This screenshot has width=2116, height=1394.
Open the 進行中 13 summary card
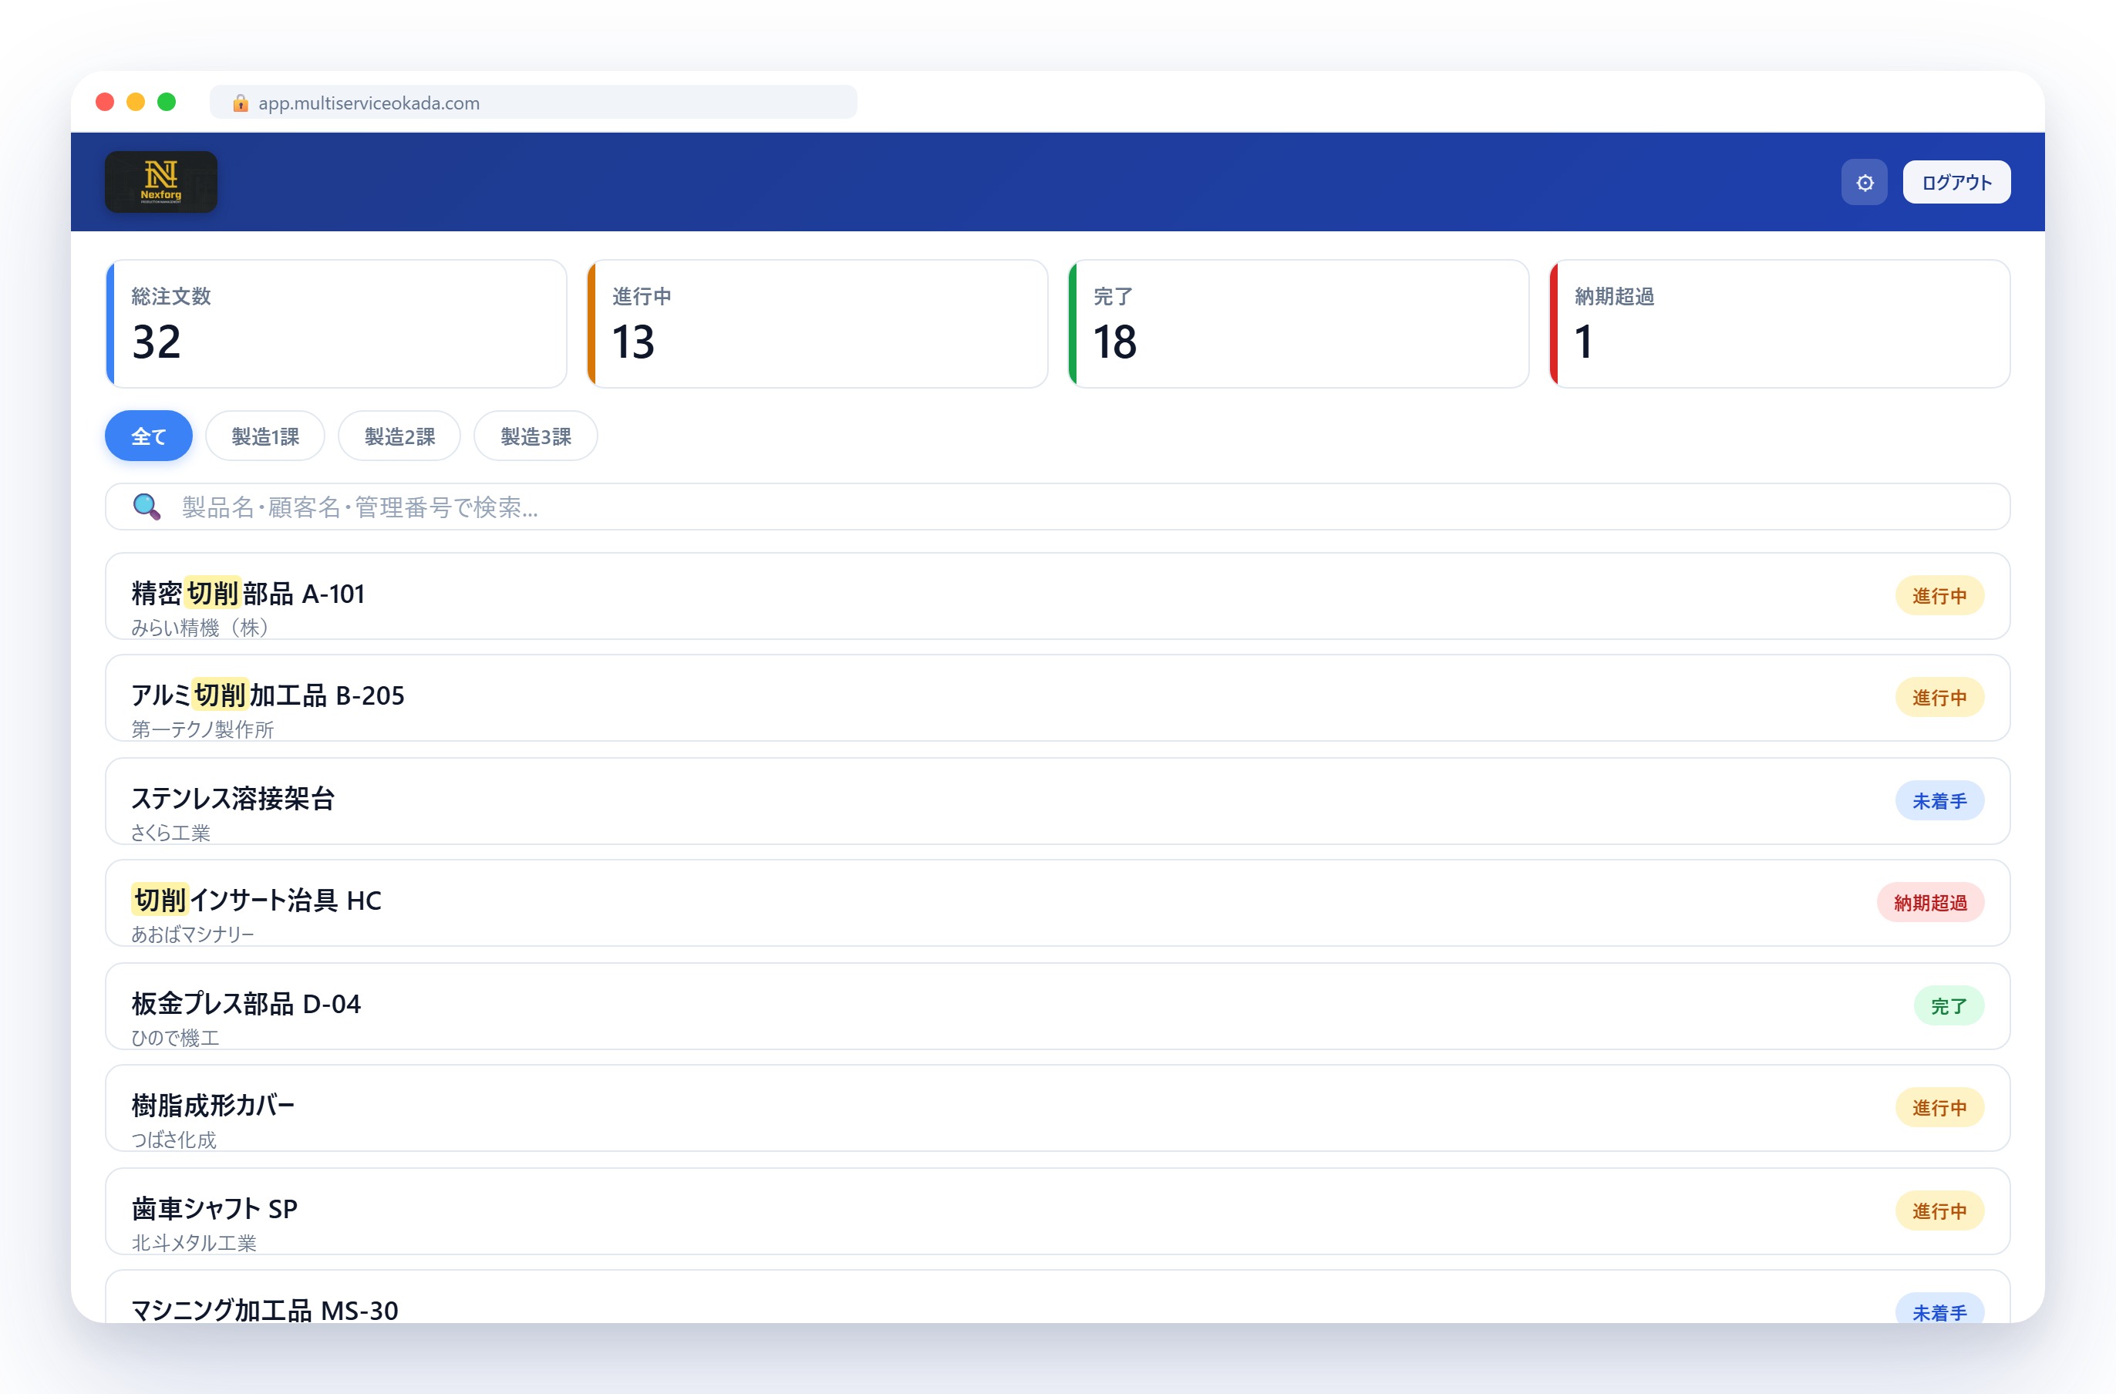coord(817,324)
